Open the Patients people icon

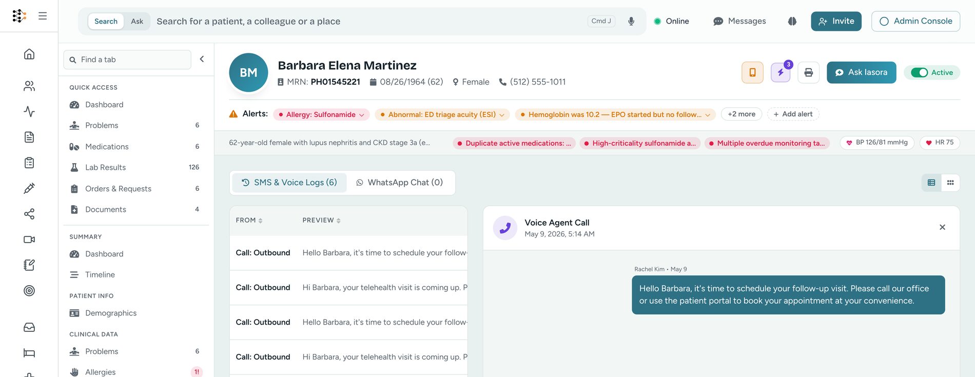(29, 86)
